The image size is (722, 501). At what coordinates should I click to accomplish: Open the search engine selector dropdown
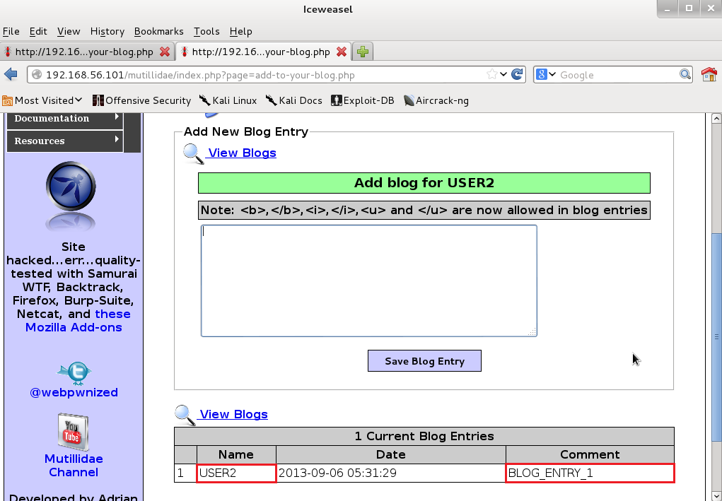pyautogui.click(x=546, y=74)
